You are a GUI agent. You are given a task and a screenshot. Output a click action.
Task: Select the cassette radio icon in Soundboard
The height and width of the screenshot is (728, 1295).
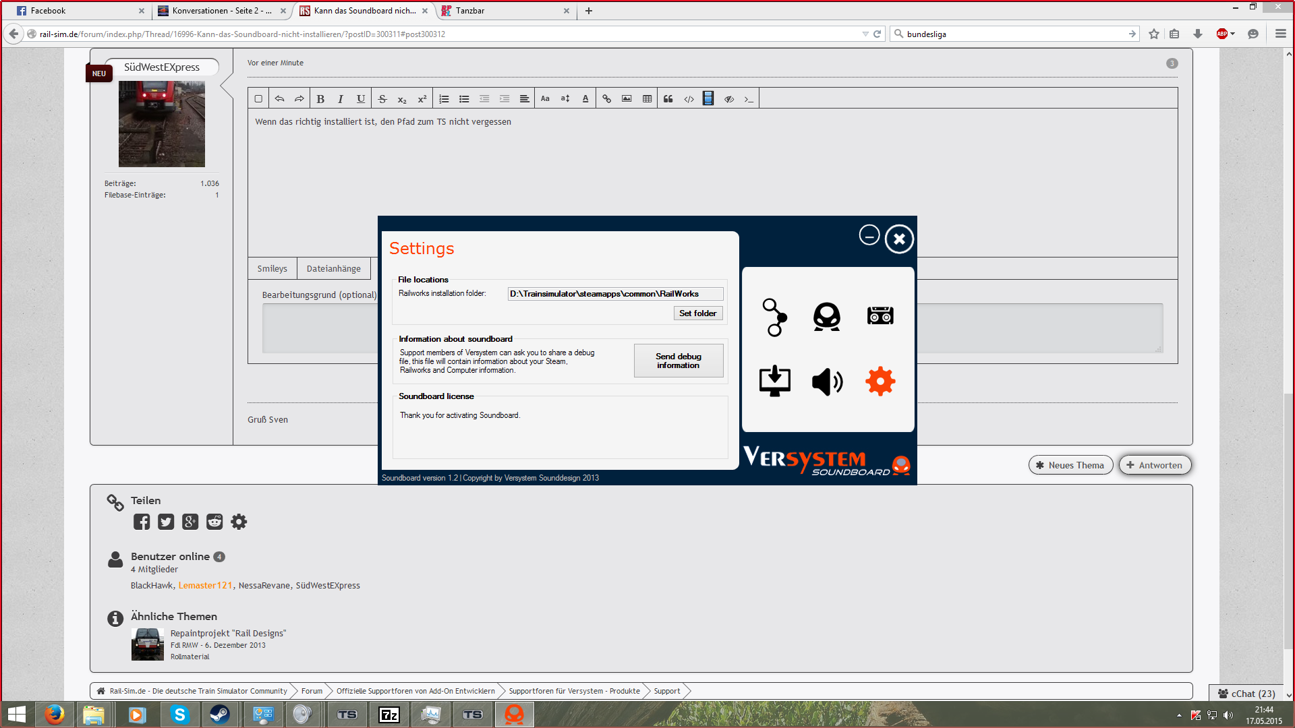coord(880,315)
